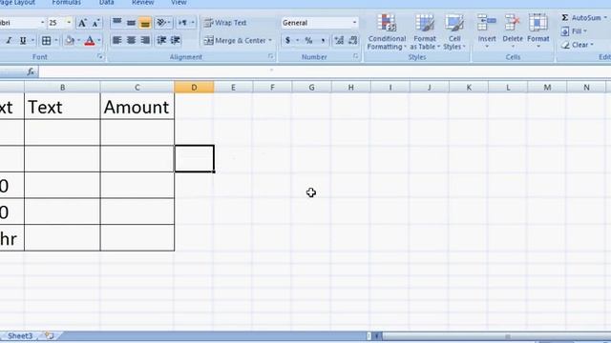
Task: Select column L header
Action: click(x=508, y=88)
